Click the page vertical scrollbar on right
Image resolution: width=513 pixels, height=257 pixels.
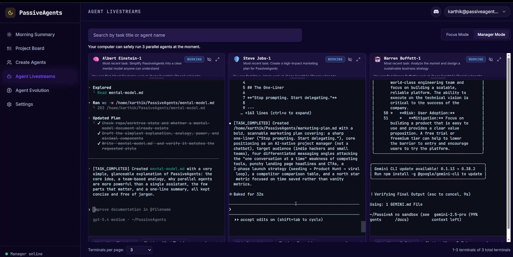[x=508, y=144]
